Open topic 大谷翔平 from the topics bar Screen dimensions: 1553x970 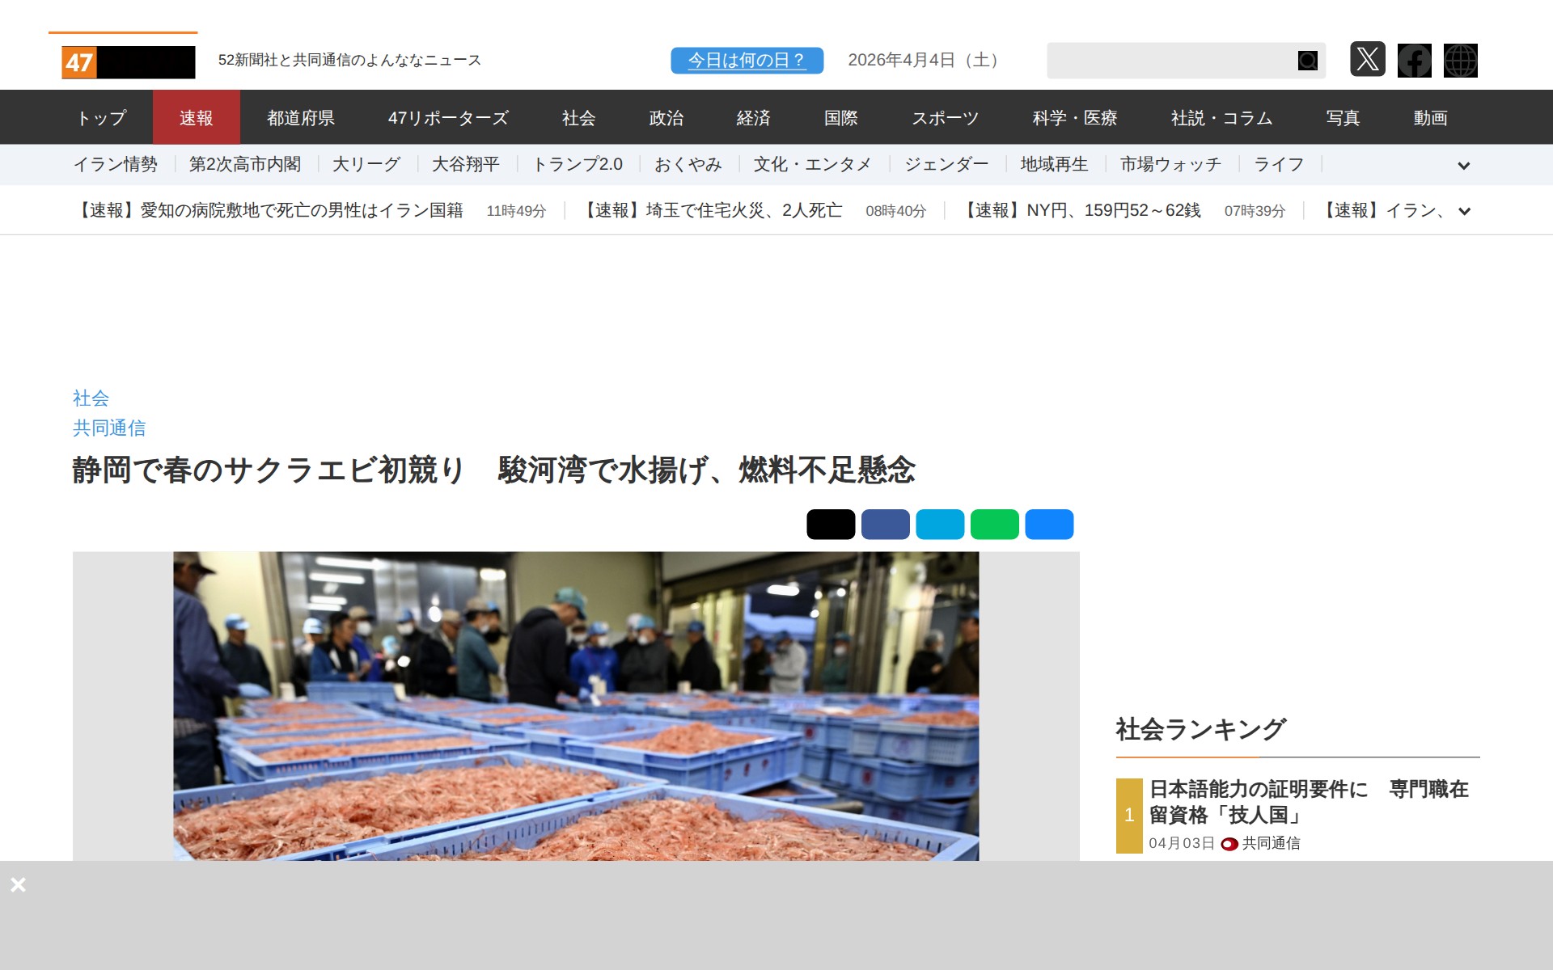coord(466,164)
